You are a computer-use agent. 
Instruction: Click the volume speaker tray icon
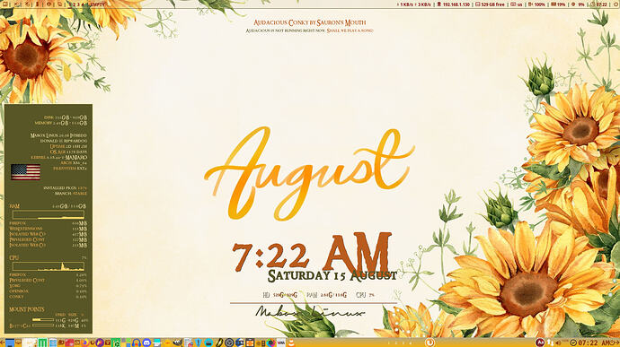(x=558, y=343)
